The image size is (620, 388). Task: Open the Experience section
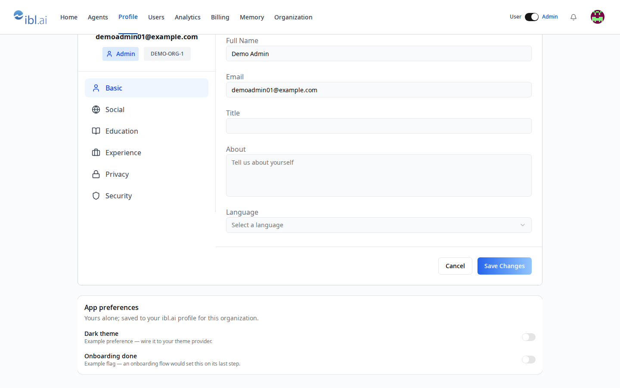pyautogui.click(x=146, y=153)
